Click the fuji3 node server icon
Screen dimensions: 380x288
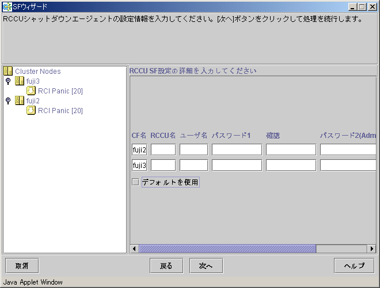point(20,81)
